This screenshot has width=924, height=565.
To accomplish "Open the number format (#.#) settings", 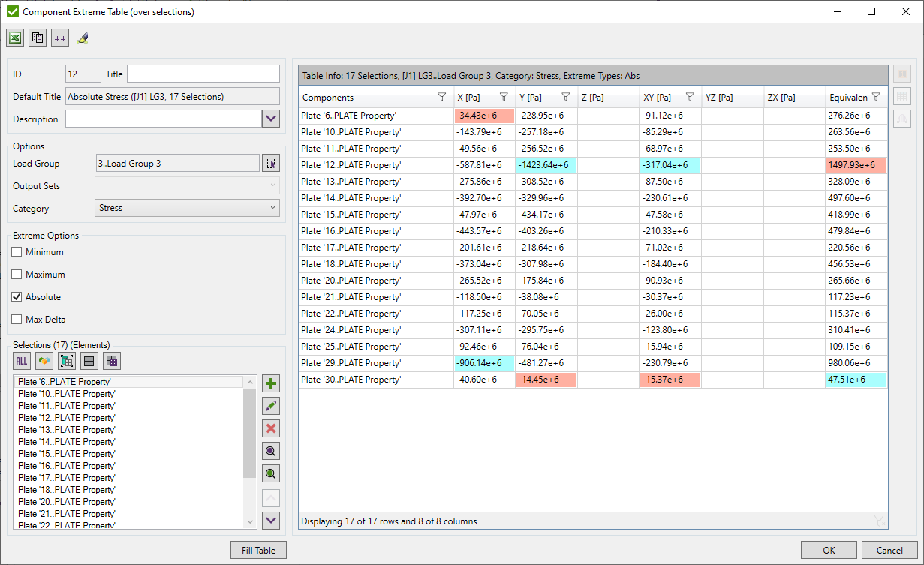I will point(59,38).
